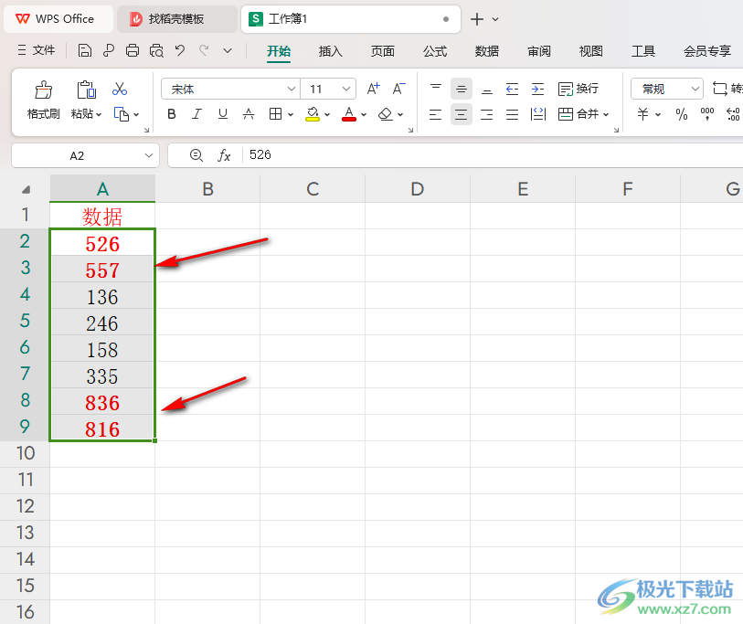Align text to top of cell
The width and height of the screenshot is (743, 624).
pyautogui.click(x=435, y=89)
